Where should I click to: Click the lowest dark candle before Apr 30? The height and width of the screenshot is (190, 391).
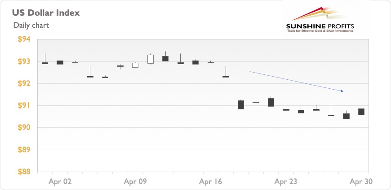click(346, 115)
